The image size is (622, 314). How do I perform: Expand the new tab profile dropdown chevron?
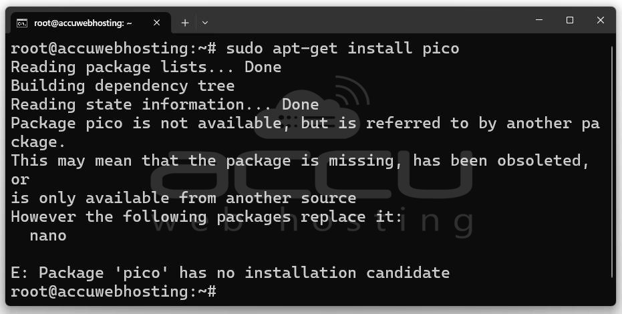pyautogui.click(x=204, y=23)
